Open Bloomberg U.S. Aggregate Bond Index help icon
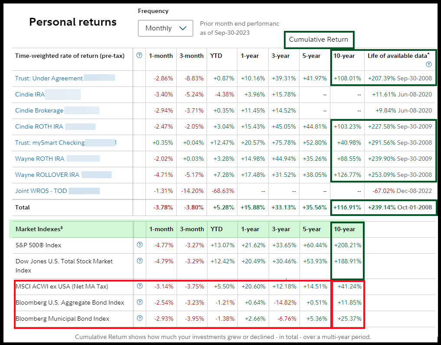 pyautogui.click(x=139, y=302)
